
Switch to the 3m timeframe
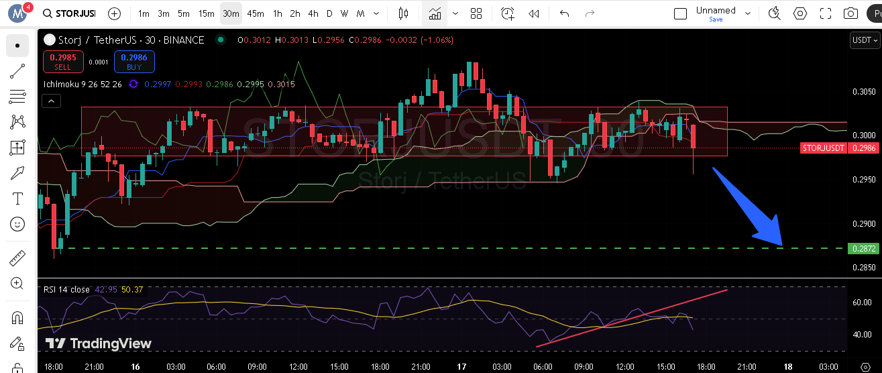164,13
